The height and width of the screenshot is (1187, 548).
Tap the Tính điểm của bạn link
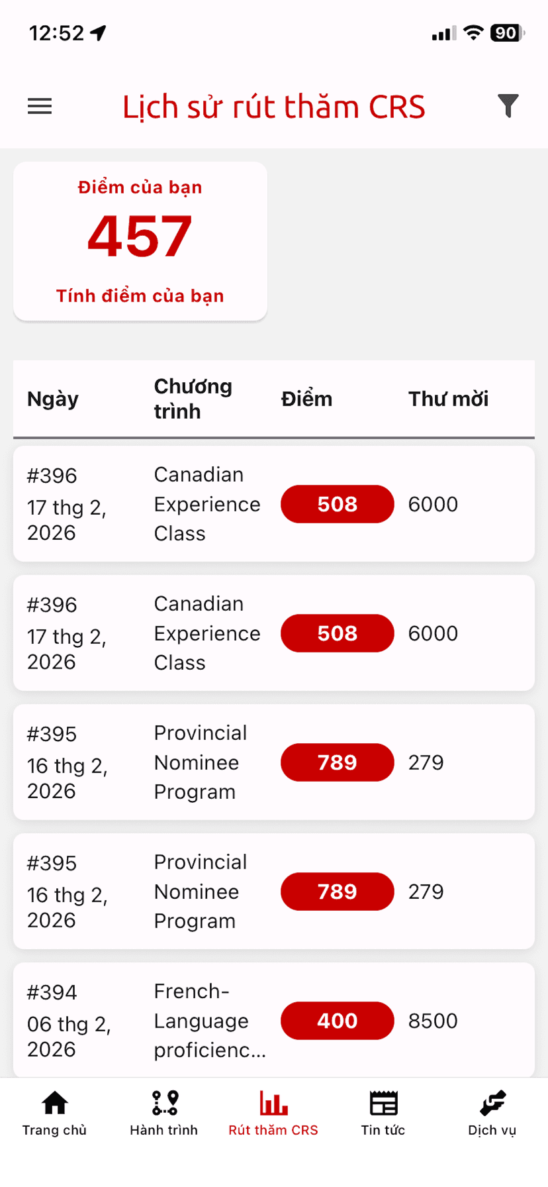[140, 295]
